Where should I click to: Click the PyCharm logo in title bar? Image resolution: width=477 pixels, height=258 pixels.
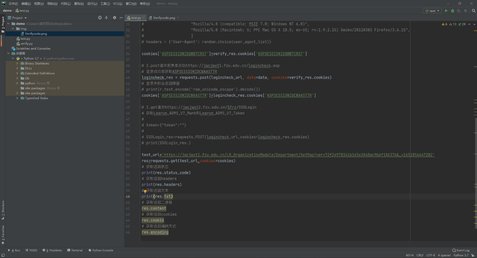click(x=4, y=4)
